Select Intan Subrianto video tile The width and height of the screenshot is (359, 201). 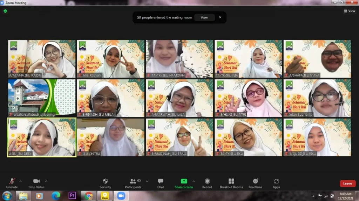(x=317, y=98)
